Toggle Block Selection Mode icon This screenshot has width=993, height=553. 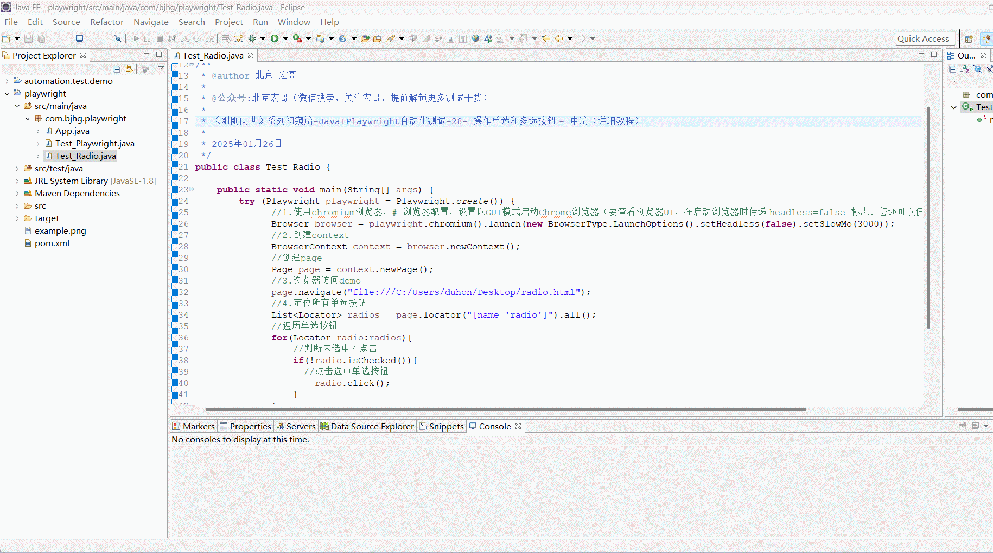pyautogui.click(x=450, y=38)
